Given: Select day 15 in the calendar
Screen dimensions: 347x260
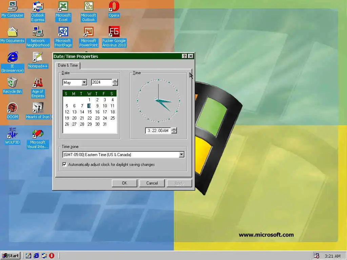Looking at the screenshot, I should click(x=89, y=112).
